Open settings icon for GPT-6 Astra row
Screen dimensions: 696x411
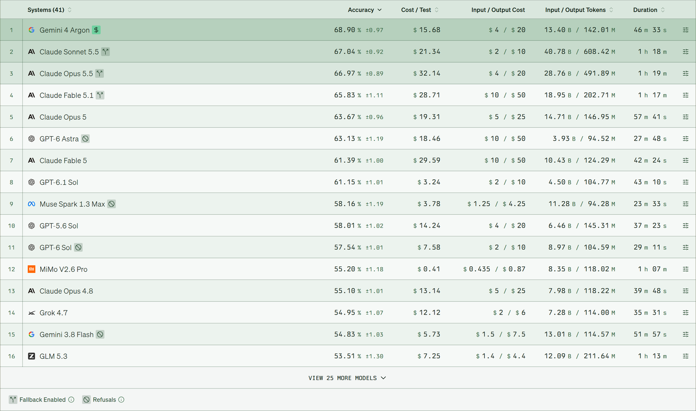(686, 139)
